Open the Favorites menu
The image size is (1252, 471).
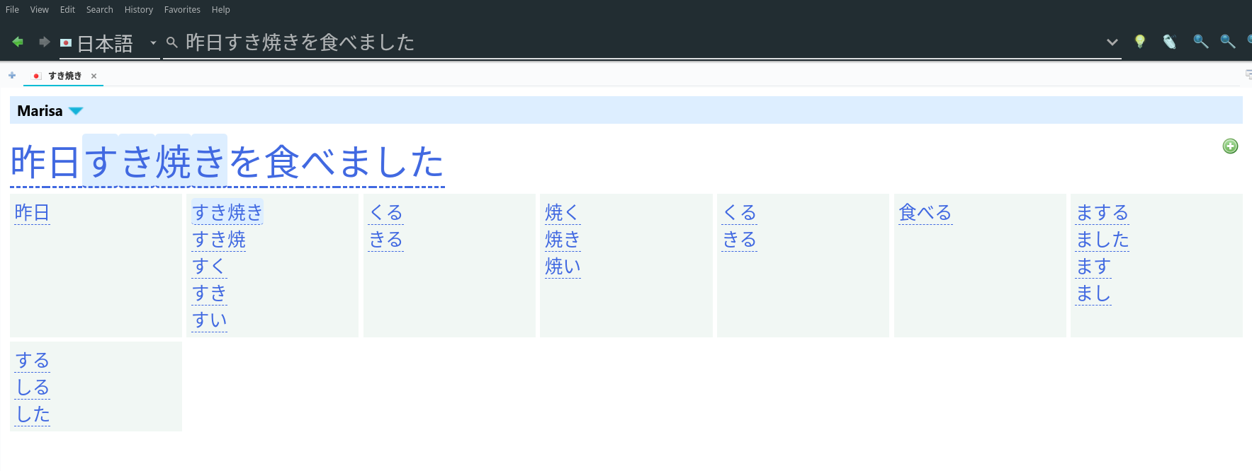coord(182,10)
